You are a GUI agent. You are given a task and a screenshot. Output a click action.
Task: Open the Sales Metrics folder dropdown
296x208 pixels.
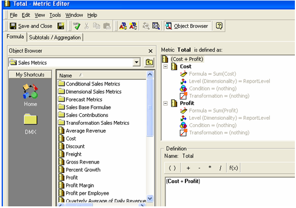pyautogui.click(x=136, y=62)
